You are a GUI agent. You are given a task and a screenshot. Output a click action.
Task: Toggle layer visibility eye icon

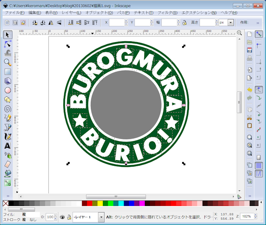[x=62, y=217]
